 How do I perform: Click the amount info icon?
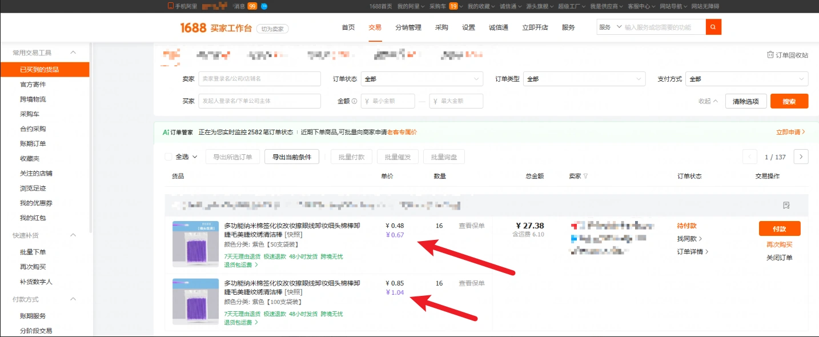(354, 101)
